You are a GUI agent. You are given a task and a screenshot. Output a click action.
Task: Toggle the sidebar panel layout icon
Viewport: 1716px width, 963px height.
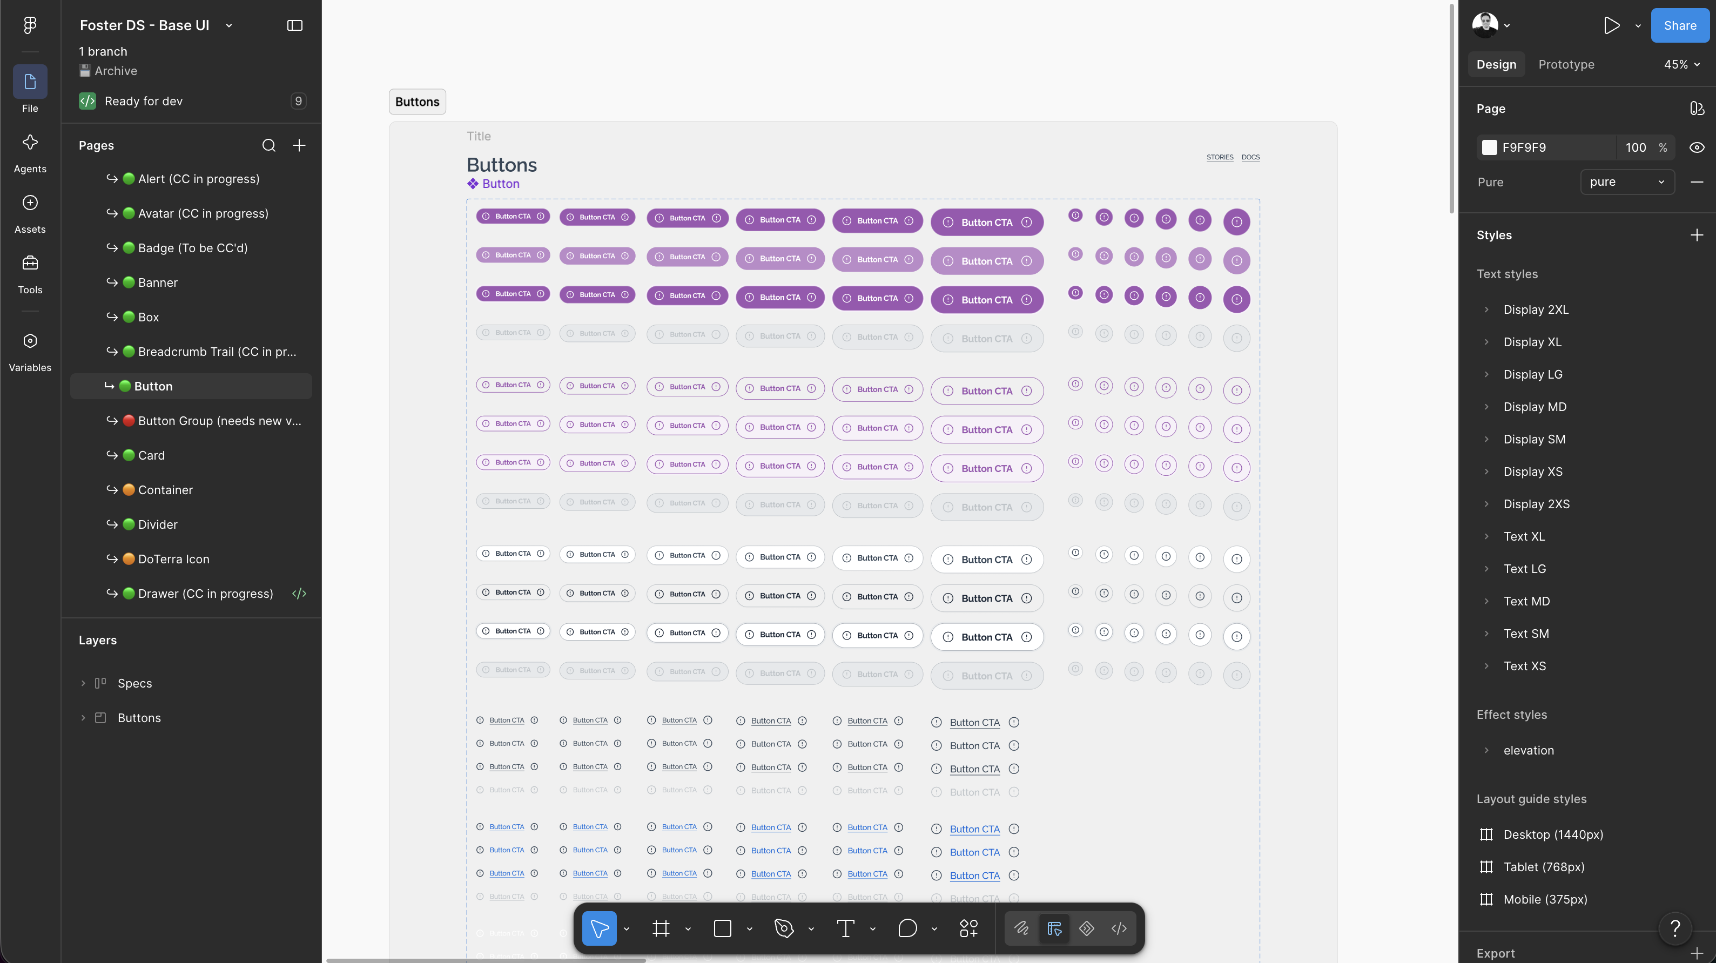pyautogui.click(x=294, y=25)
